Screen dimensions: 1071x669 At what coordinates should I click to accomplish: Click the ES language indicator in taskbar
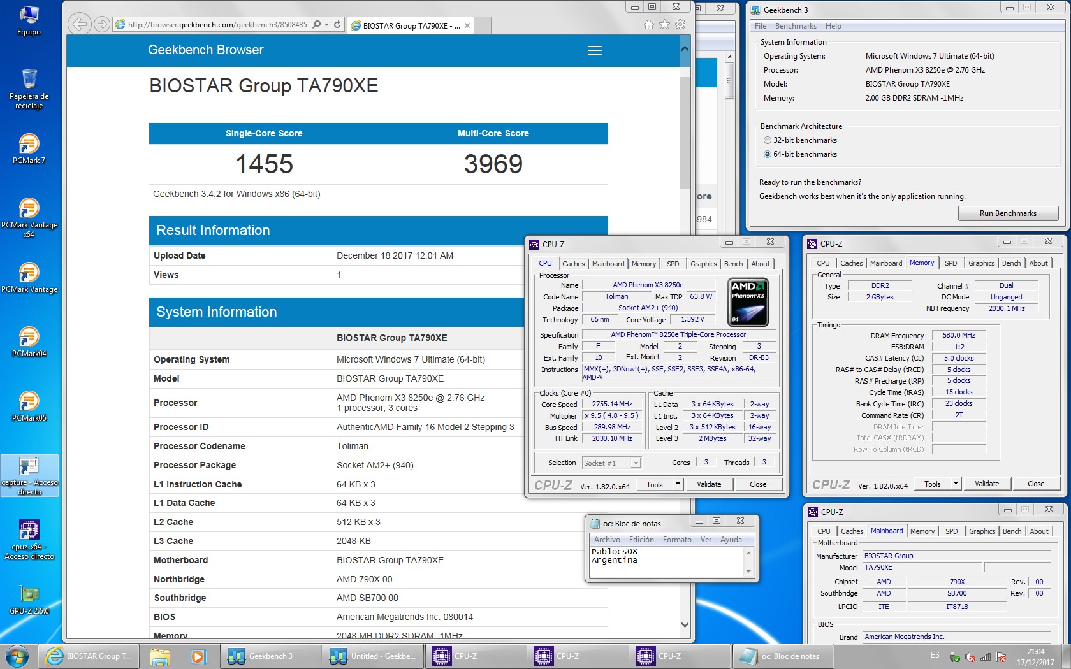point(935,655)
